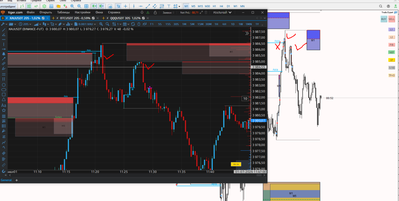Zoom out the MetaTrader chart

79,6
